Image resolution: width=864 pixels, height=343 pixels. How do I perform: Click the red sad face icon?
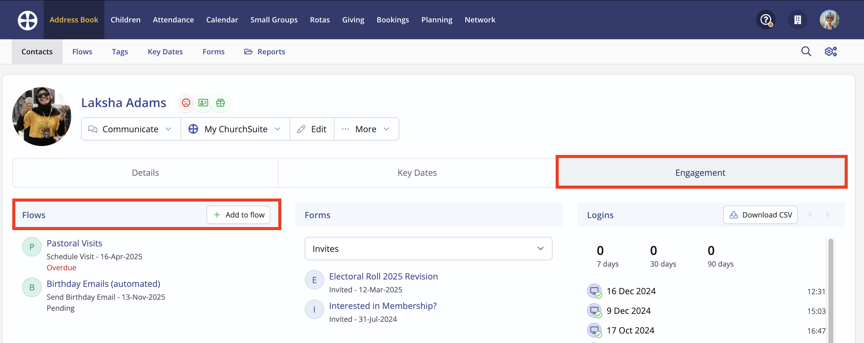pyautogui.click(x=186, y=102)
